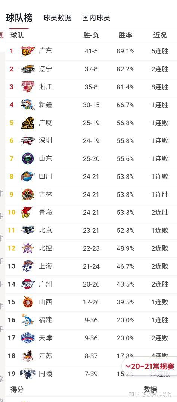Select the Shanghai Sharks logo icon
177x402 pixels.
(x=28, y=266)
